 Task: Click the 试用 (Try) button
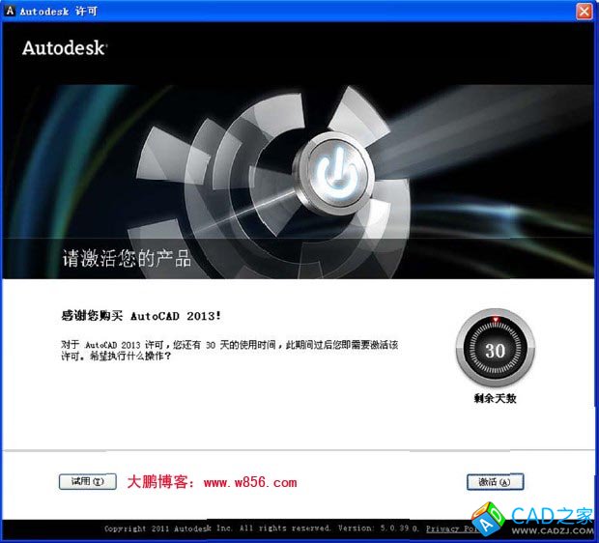pos(87,481)
